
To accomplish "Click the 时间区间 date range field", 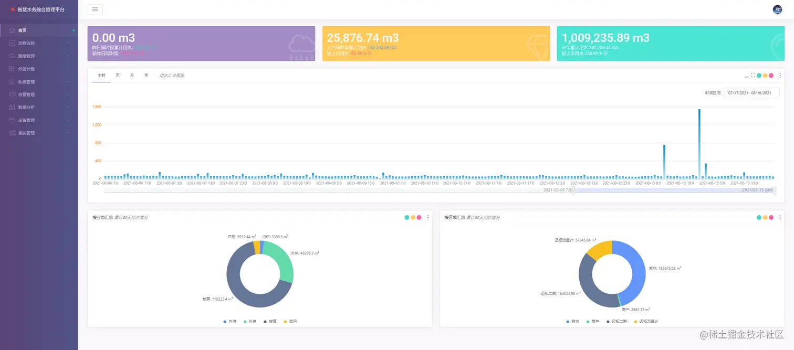I will 751,93.
